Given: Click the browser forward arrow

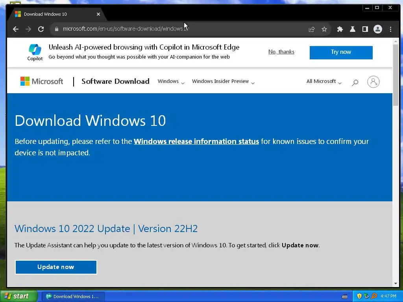Looking at the screenshot, I should (28, 29).
